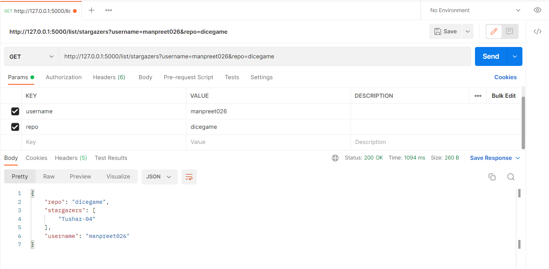Copy the response body using copy icon
549x269 pixels.
pyautogui.click(x=492, y=177)
